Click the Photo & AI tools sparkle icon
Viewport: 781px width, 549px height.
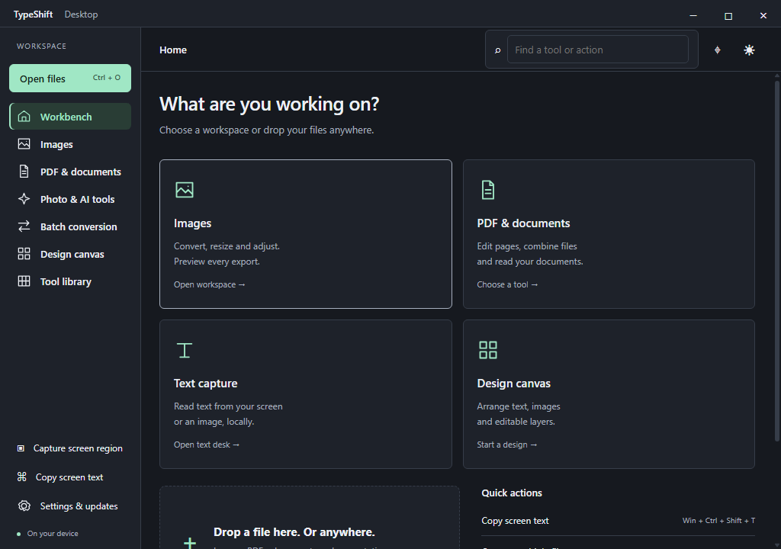tap(24, 199)
